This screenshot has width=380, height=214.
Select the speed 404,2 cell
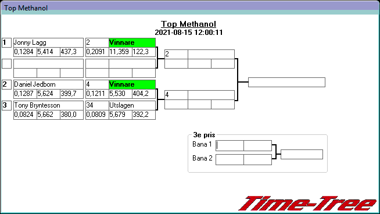(x=144, y=94)
